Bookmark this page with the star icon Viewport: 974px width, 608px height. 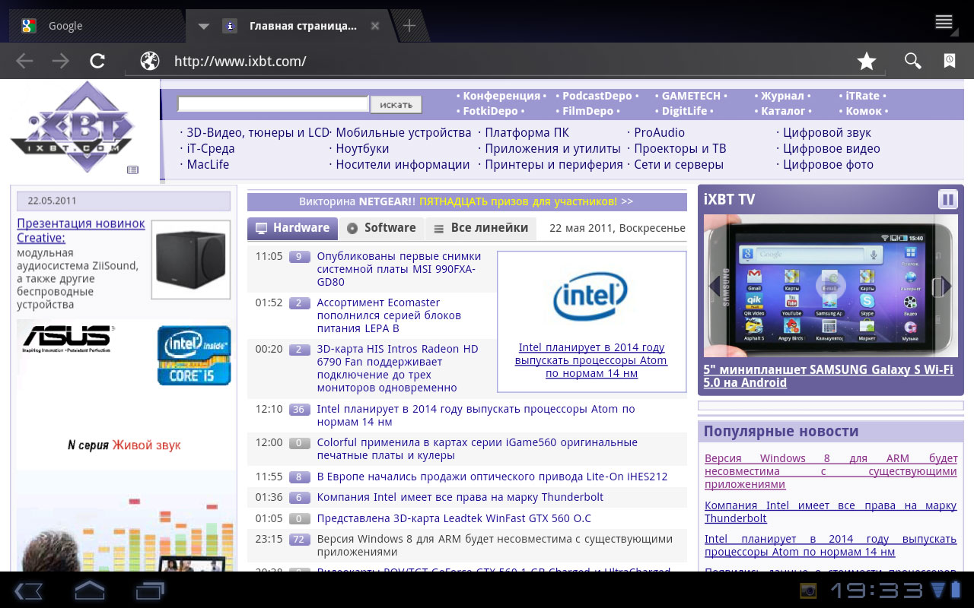pos(866,62)
